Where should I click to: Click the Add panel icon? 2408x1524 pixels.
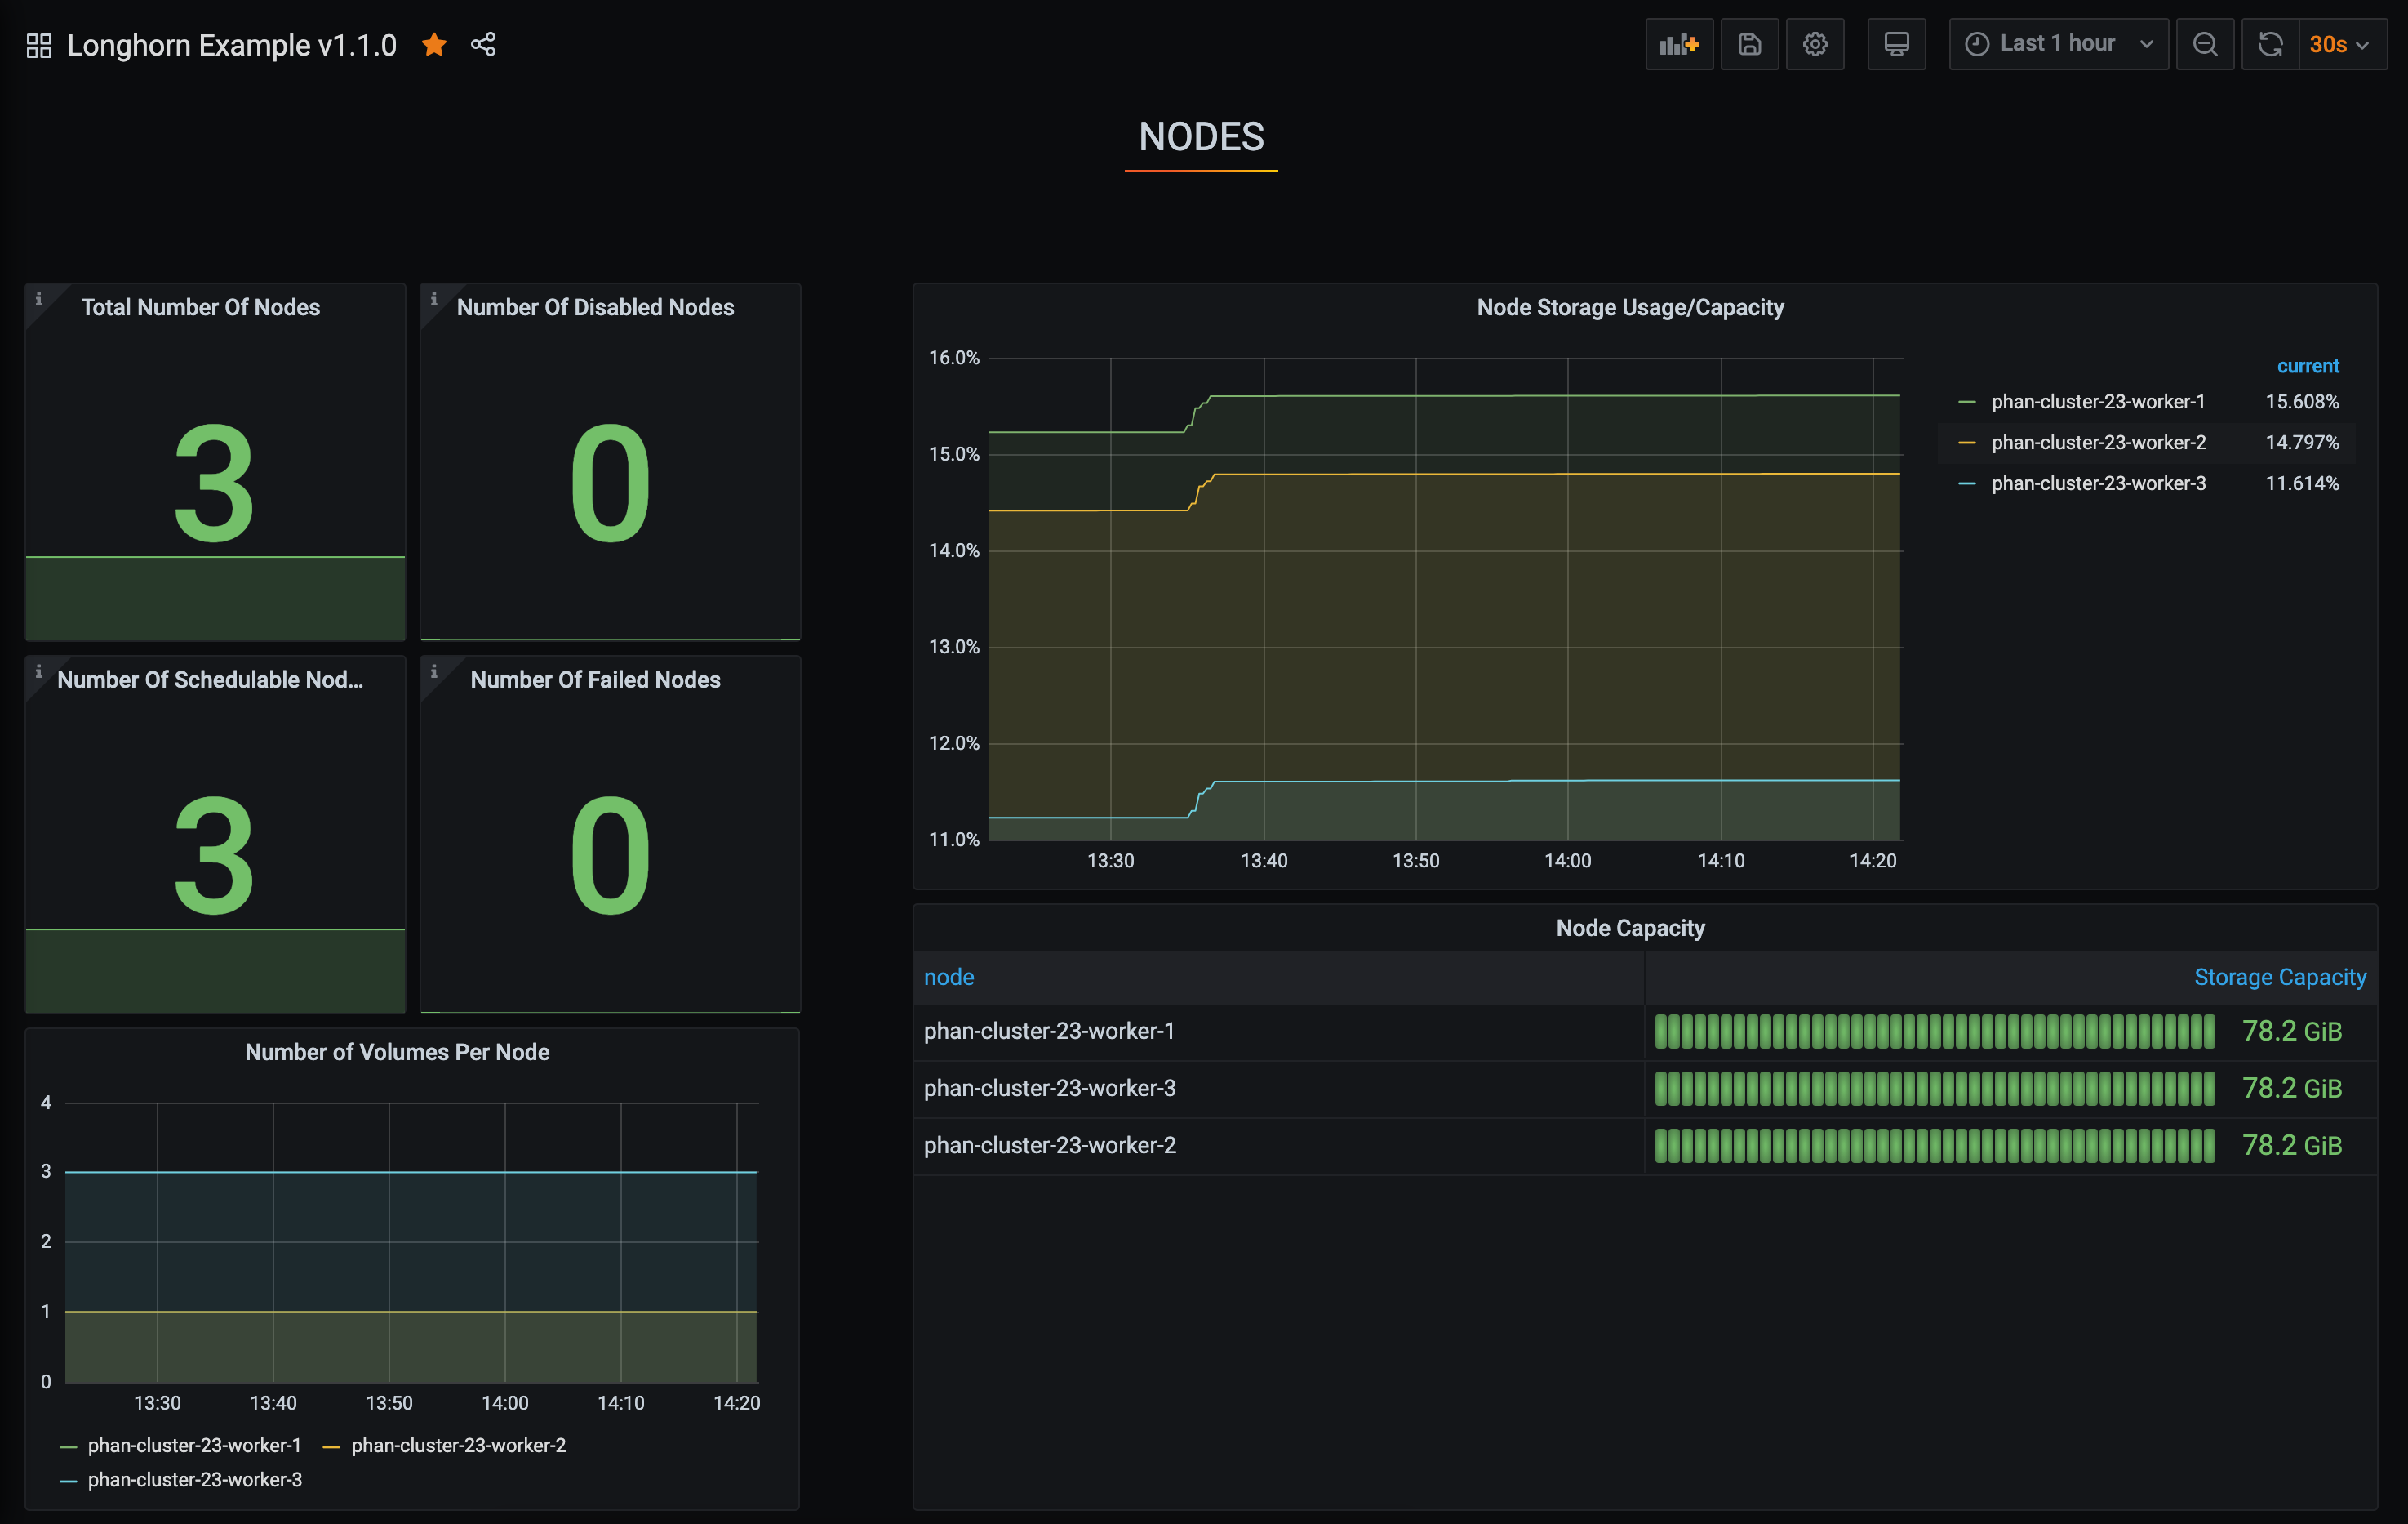(1678, 44)
